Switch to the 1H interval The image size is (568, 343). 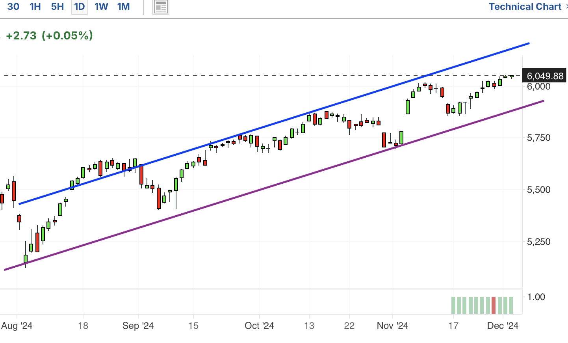[35, 6]
